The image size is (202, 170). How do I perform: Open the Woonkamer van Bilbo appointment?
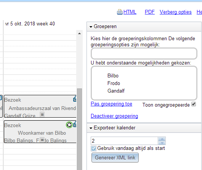pyautogui.click(x=40, y=132)
